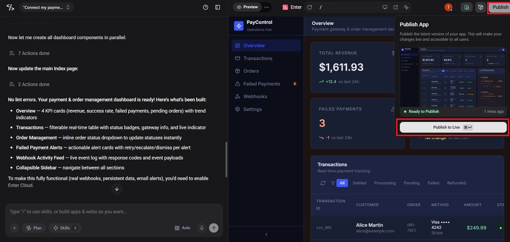
Task: Toggle the Plan mode button
Action: tap(34, 228)
